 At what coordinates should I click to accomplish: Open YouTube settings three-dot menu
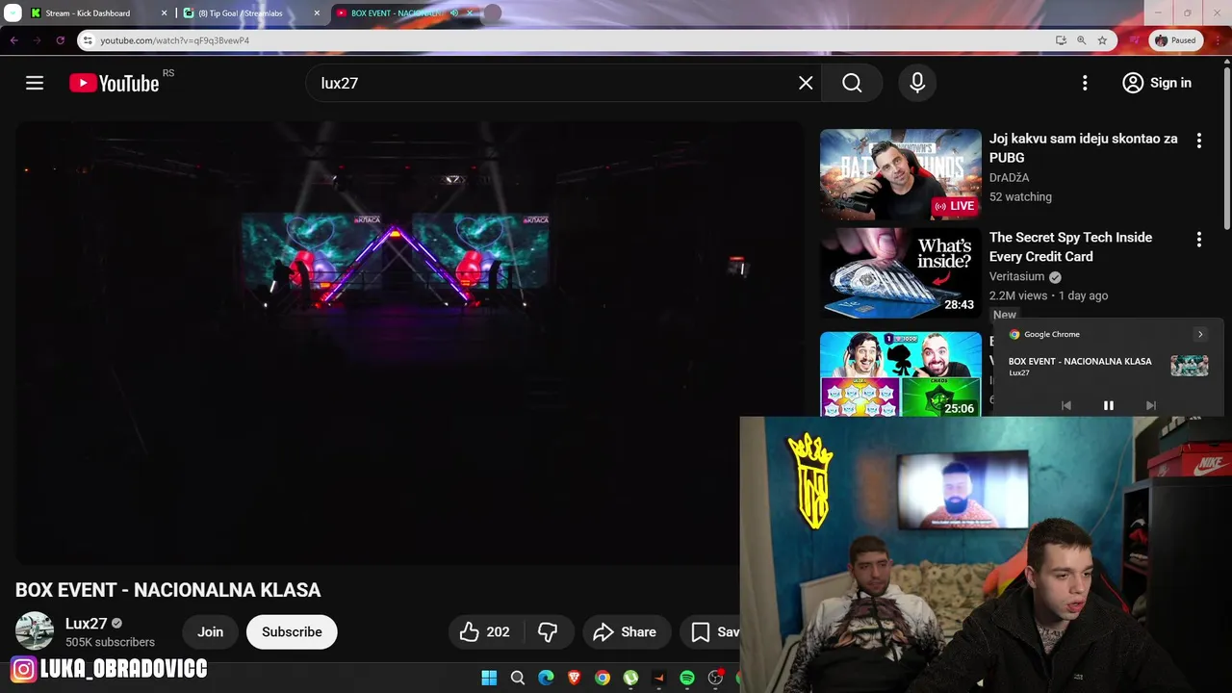(1085, 83)
